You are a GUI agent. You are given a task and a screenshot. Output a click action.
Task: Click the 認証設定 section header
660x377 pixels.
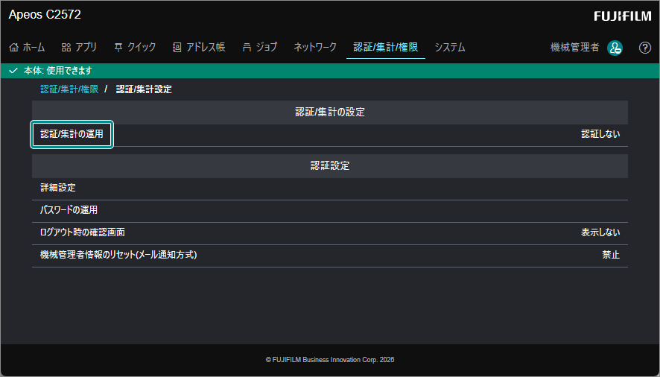330,166
